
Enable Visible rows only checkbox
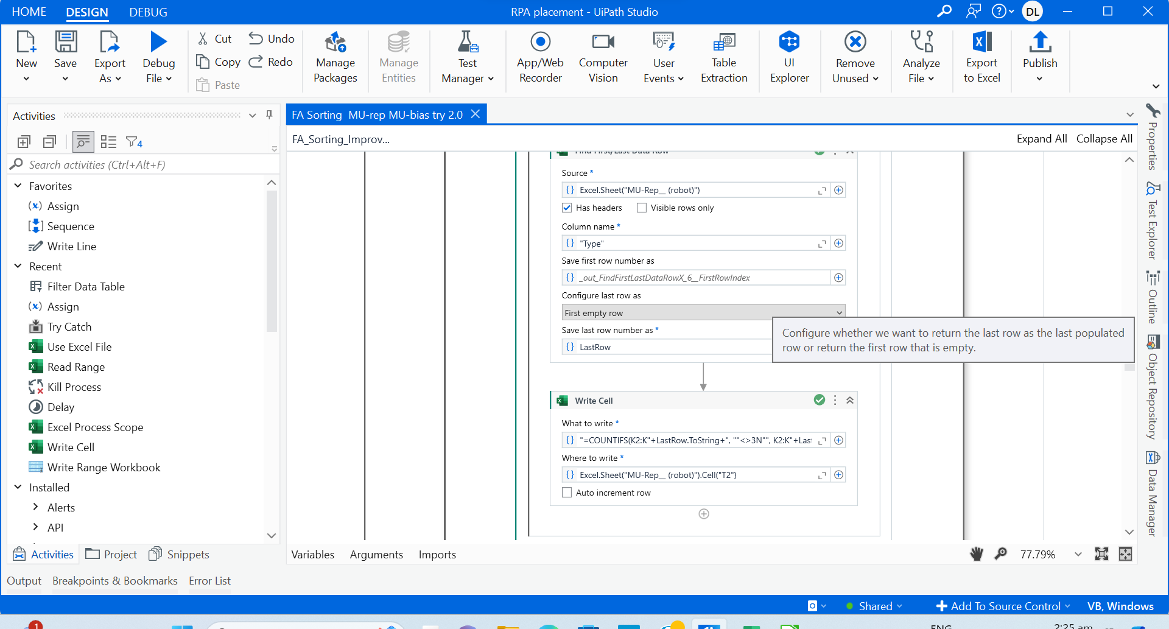pos(641,208)
